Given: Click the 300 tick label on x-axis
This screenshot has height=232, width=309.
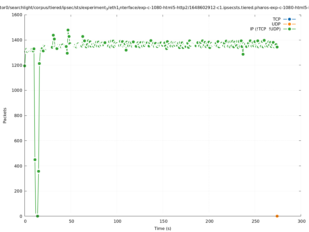Looking at the screenshot, I should coord(301,221).
